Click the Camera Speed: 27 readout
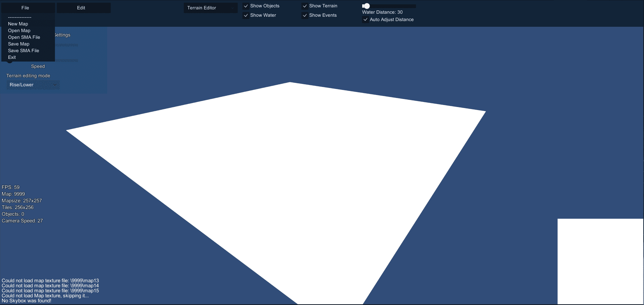This screenshot has width=644, height=305. (22, 221)
